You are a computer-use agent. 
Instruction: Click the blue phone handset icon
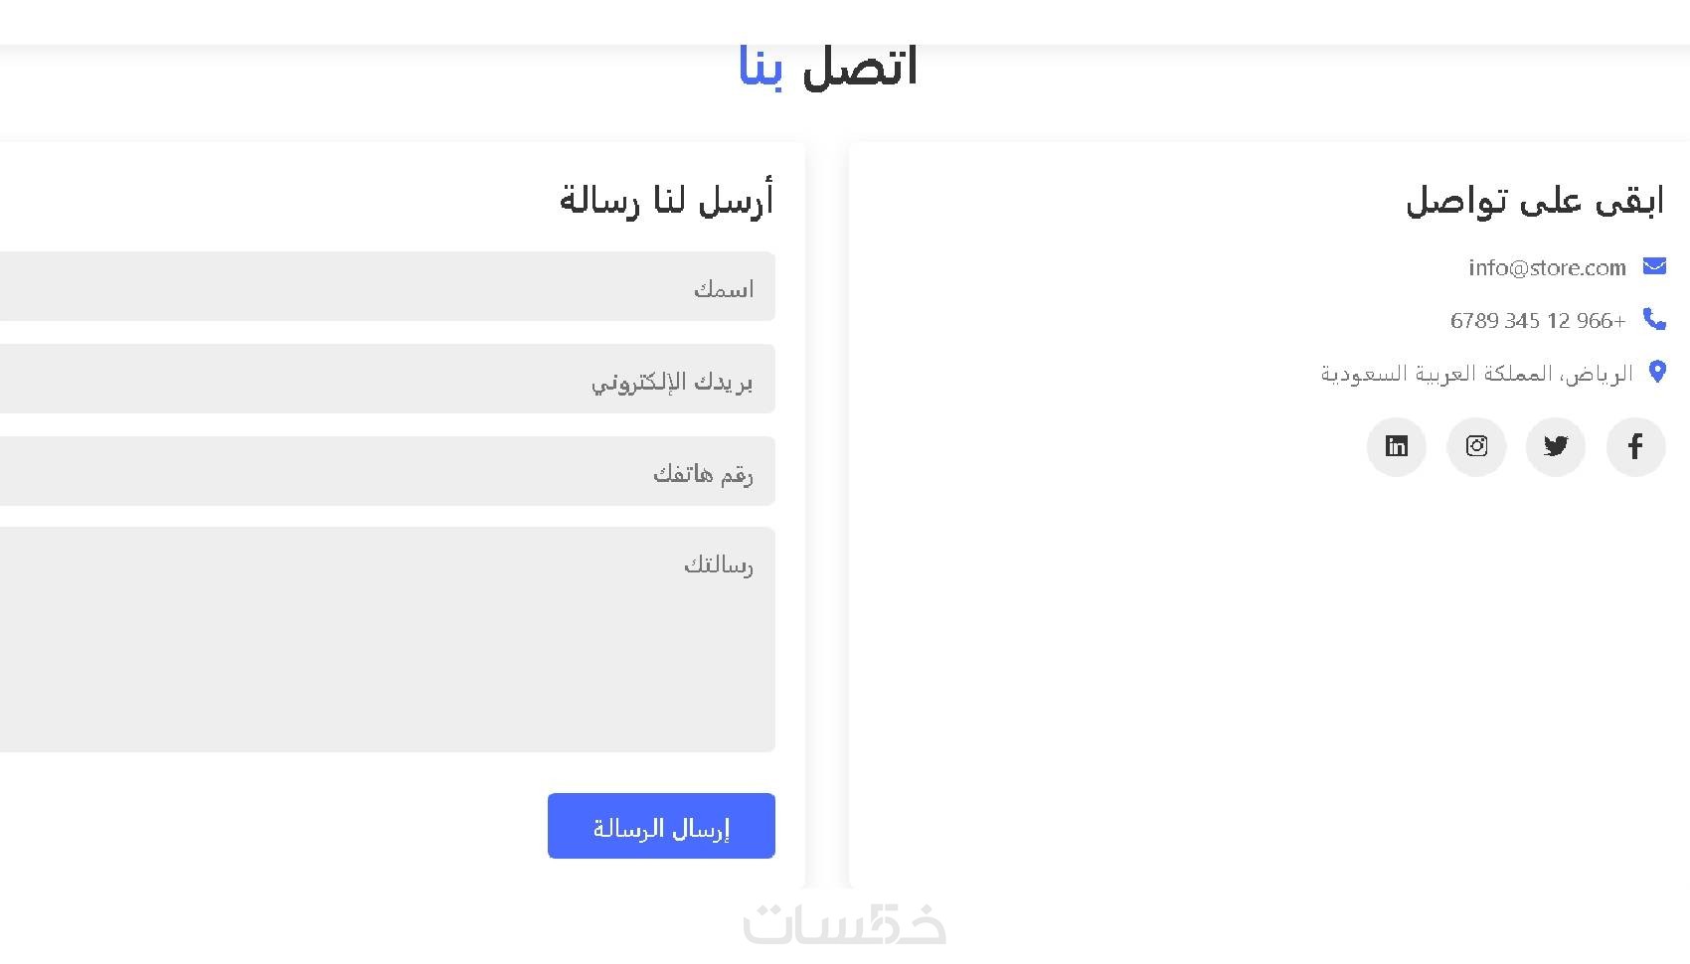(x=1654, y=319)
